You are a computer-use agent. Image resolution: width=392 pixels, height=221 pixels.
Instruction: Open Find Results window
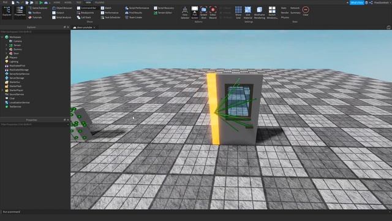pos(134,13)
